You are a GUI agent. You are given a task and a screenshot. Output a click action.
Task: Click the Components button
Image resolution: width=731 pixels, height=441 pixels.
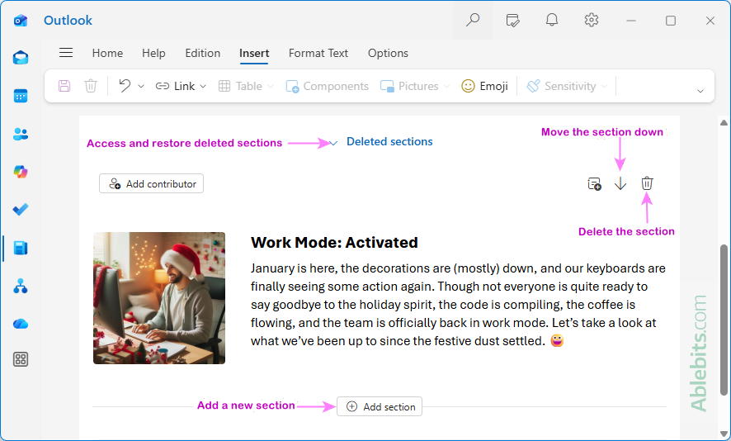[328, 86]
